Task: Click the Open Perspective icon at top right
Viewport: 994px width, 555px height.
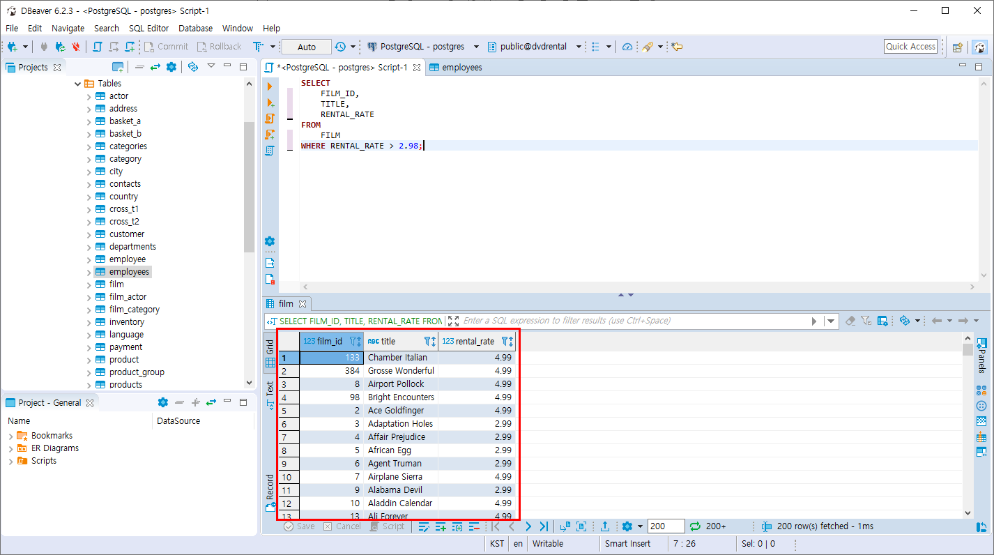Action: (958, 47)
